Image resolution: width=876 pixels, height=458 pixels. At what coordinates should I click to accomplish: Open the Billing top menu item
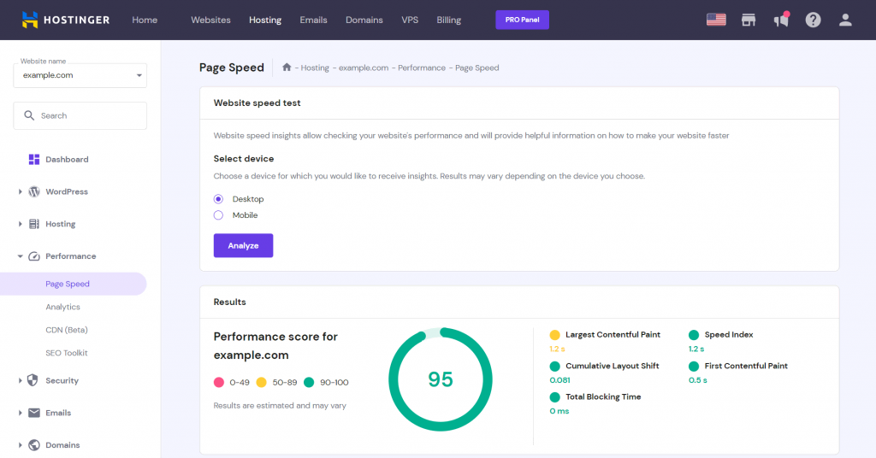[x=448, y=20]
